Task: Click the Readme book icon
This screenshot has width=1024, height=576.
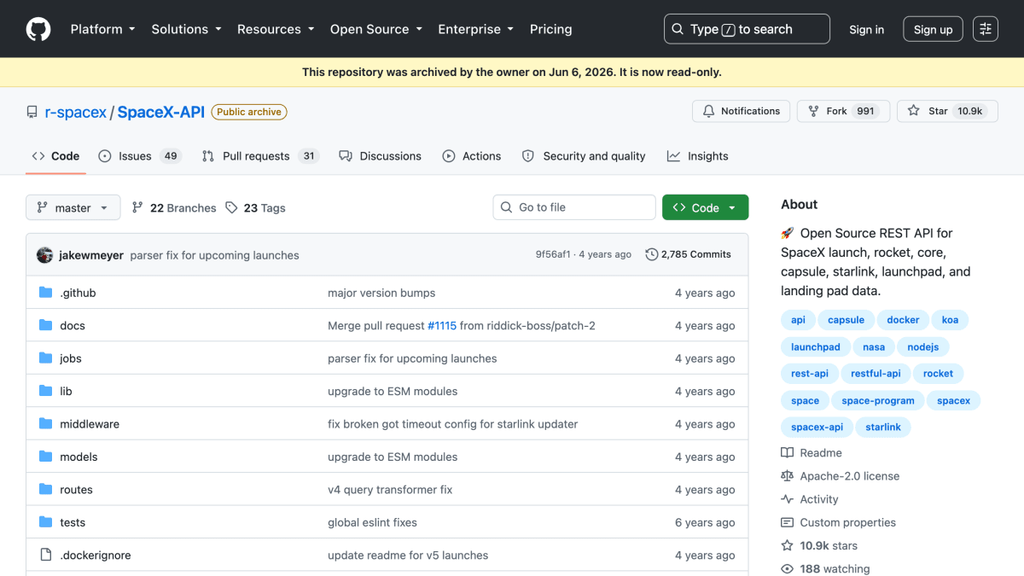Action: [x=787, y=453]
